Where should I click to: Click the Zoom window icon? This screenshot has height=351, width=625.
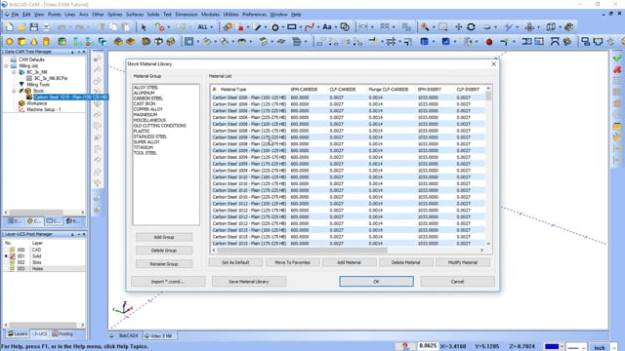pos(442,27)
